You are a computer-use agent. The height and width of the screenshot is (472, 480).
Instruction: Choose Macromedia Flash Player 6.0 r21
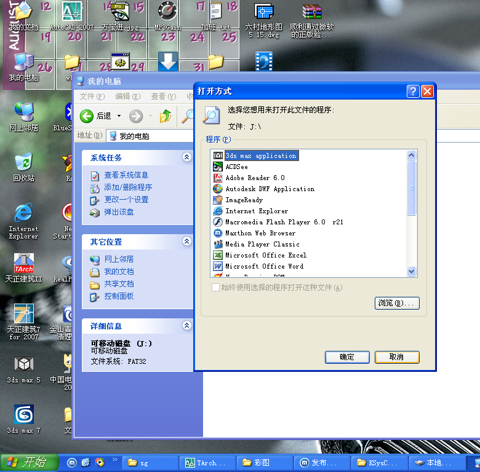tap(284, 222)
